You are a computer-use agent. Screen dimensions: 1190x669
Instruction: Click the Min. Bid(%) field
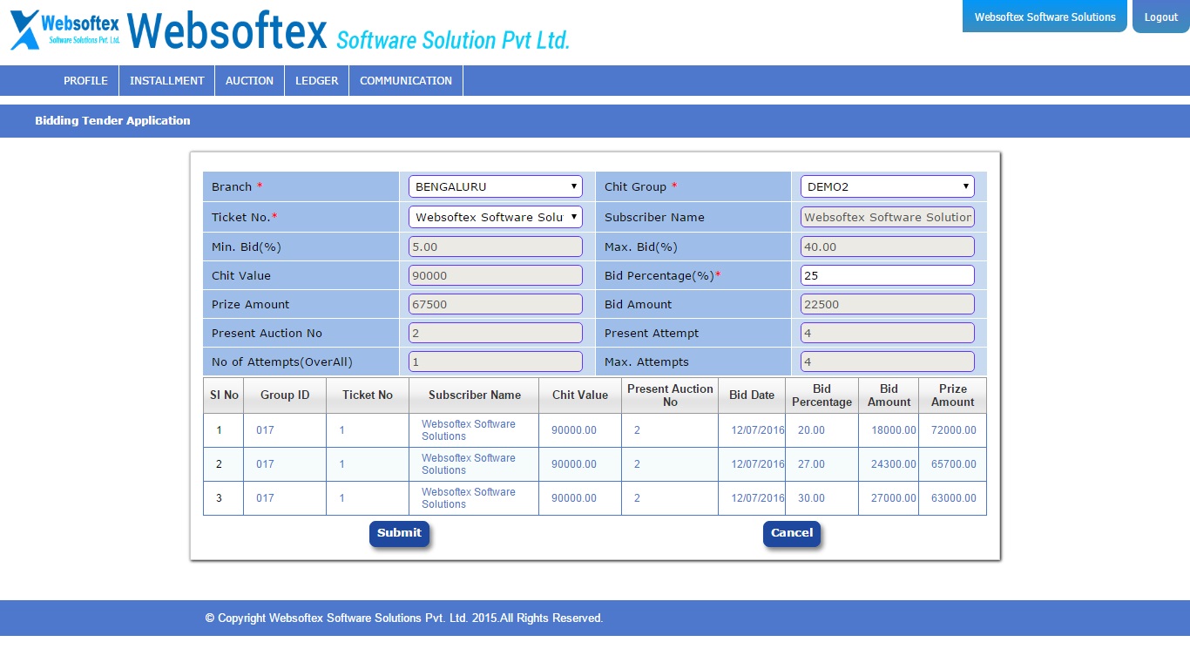(x=496, y=247)
